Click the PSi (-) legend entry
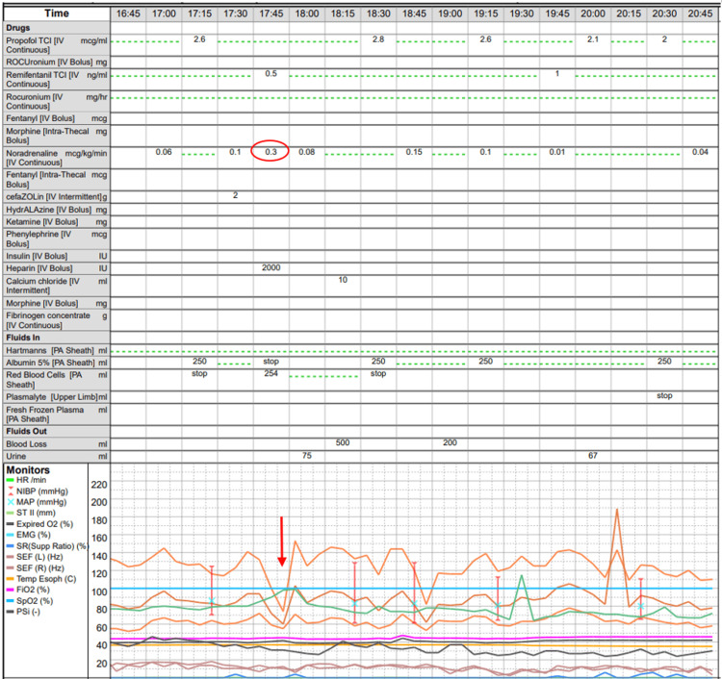Screen dimensions: 722x679 tap(23, 612)
